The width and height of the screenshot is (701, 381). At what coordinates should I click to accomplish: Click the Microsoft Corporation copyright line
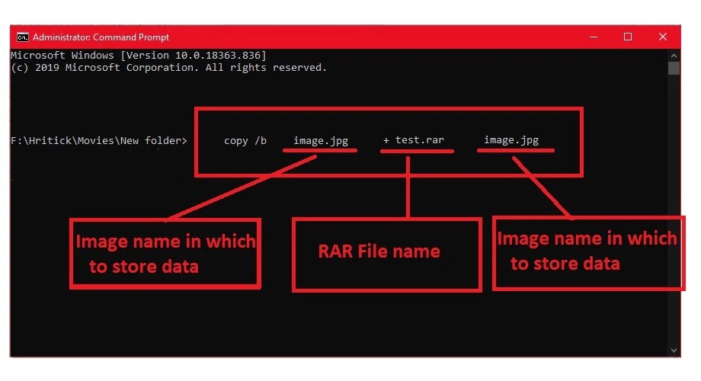pyautogui.click(x=169, y=68)
